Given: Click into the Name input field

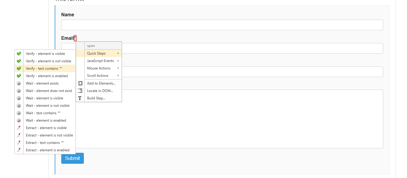Looking at the screenshot, I should pos(222,25).
